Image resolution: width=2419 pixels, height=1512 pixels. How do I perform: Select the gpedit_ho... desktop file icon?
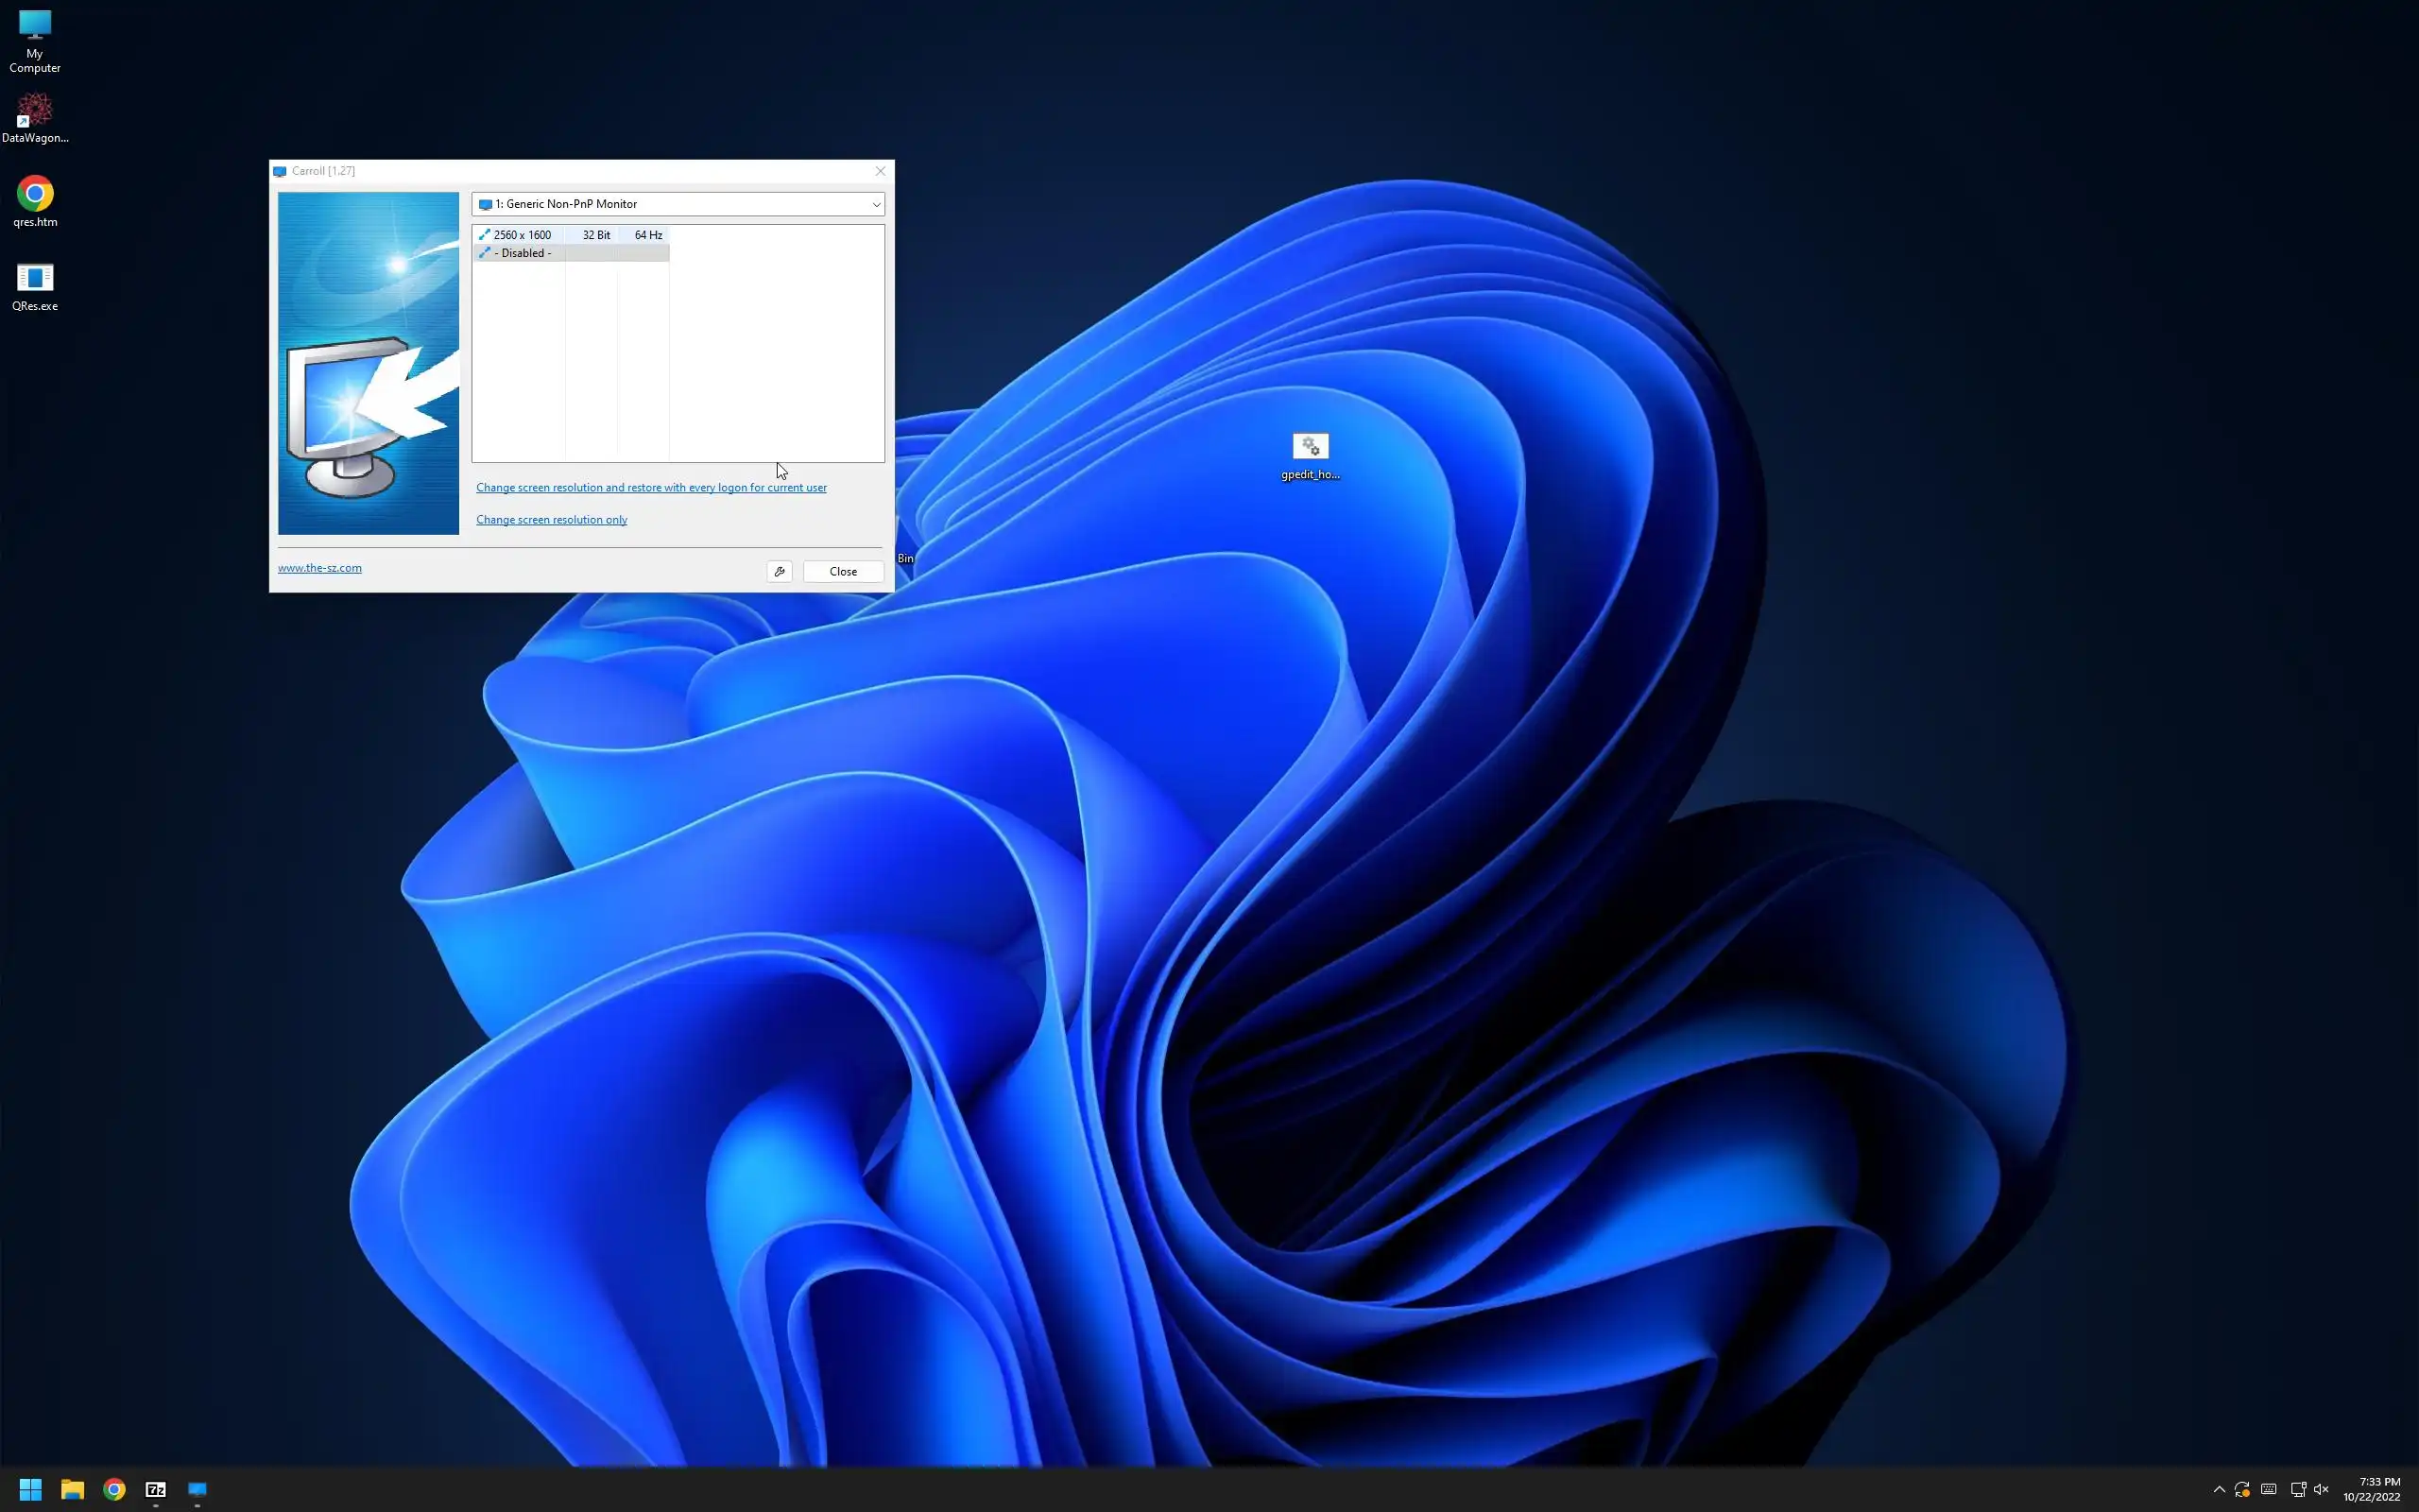pos(1310,455)
